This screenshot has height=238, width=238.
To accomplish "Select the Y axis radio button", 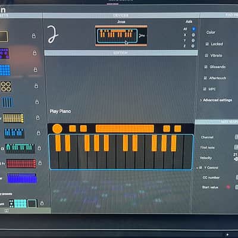I will click(193, 40).
